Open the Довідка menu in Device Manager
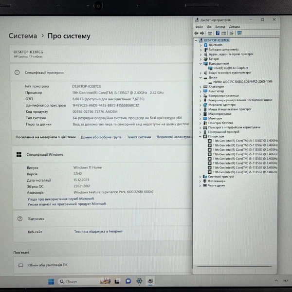The image size is (292, 292). tap(234, 27)
